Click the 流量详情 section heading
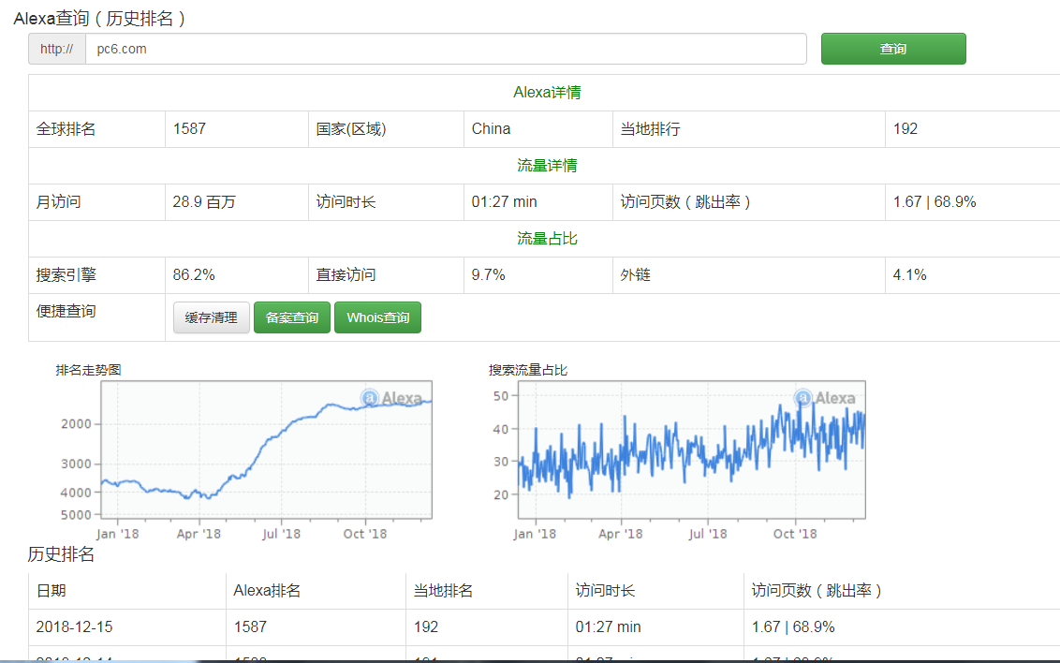Screen dimensions: 1060x663 coord(547,166)
